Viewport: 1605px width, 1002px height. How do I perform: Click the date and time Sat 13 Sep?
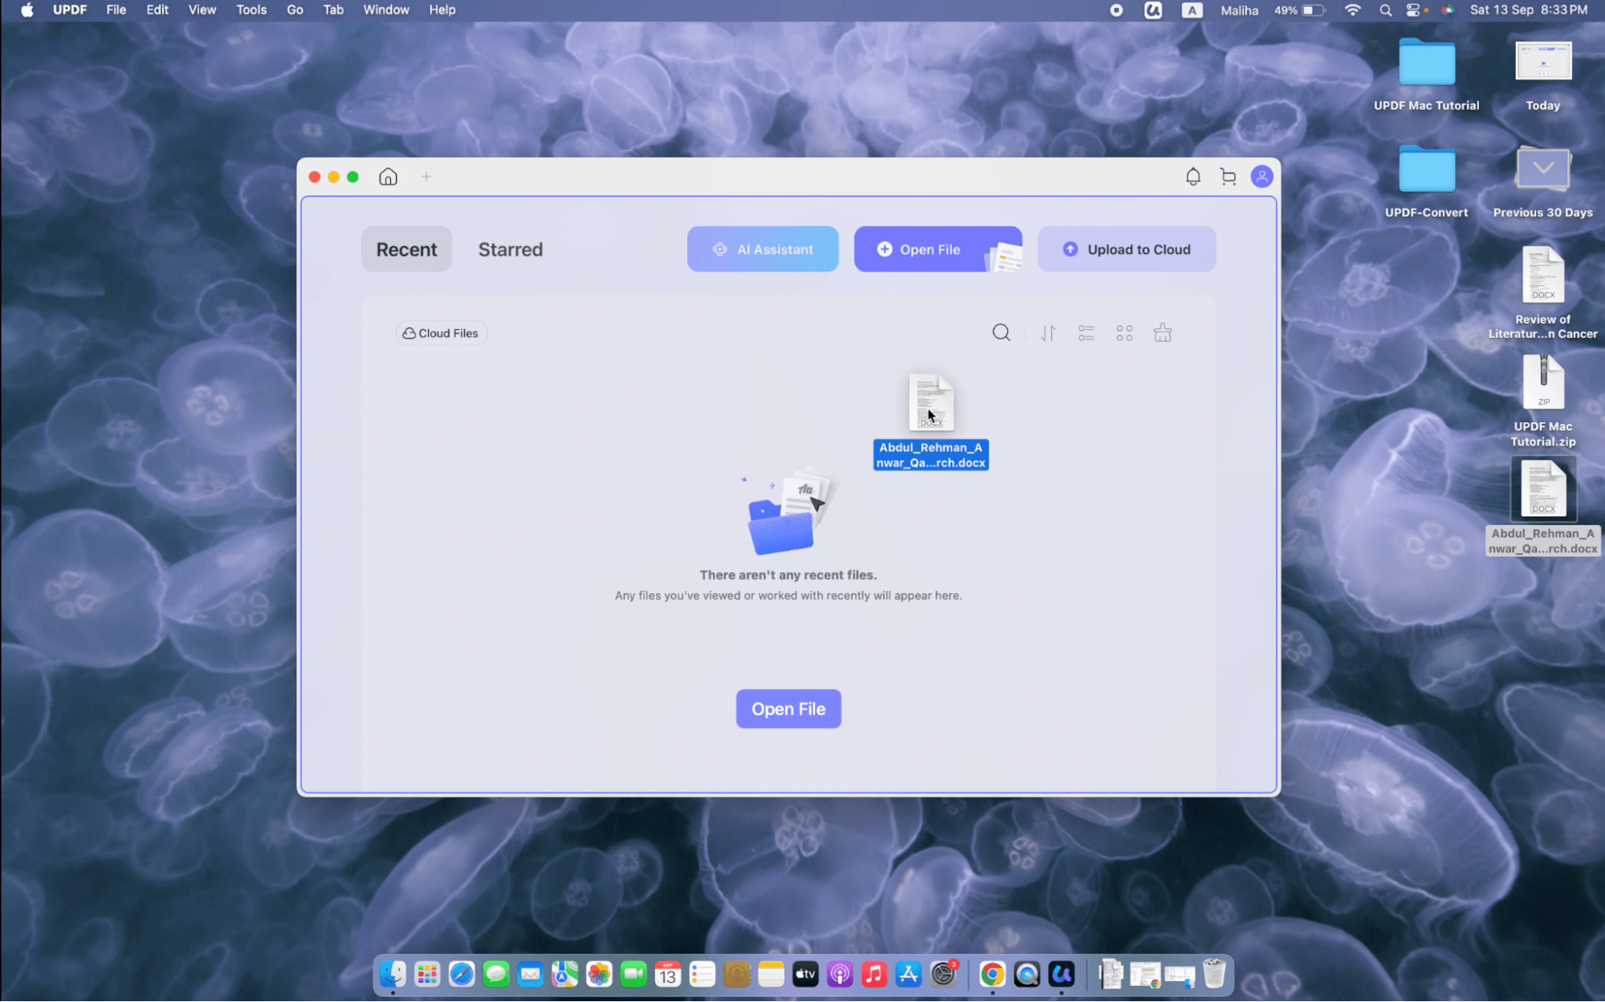[x=1529, y=10]
